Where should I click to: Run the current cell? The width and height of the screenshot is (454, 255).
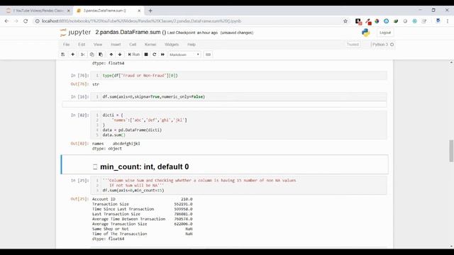[134, 55]
